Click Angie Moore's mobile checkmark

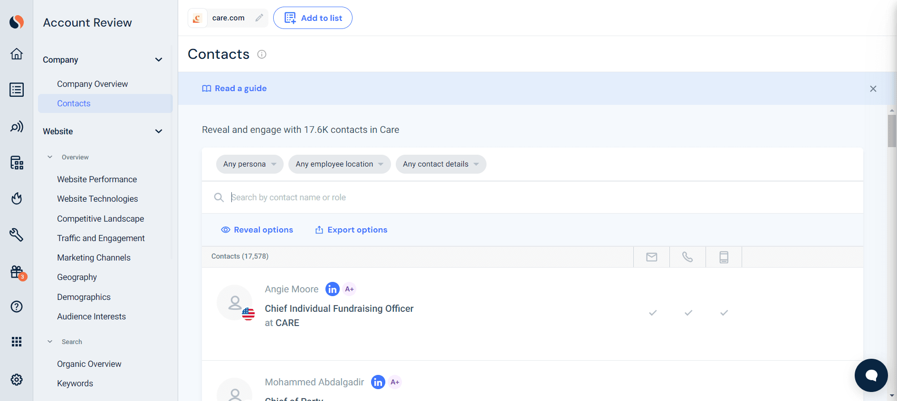coord(724,313)
